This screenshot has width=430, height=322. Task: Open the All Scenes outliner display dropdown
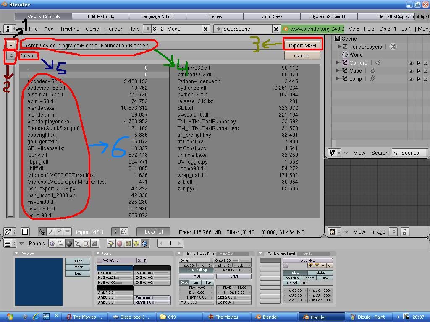(410, 153)
